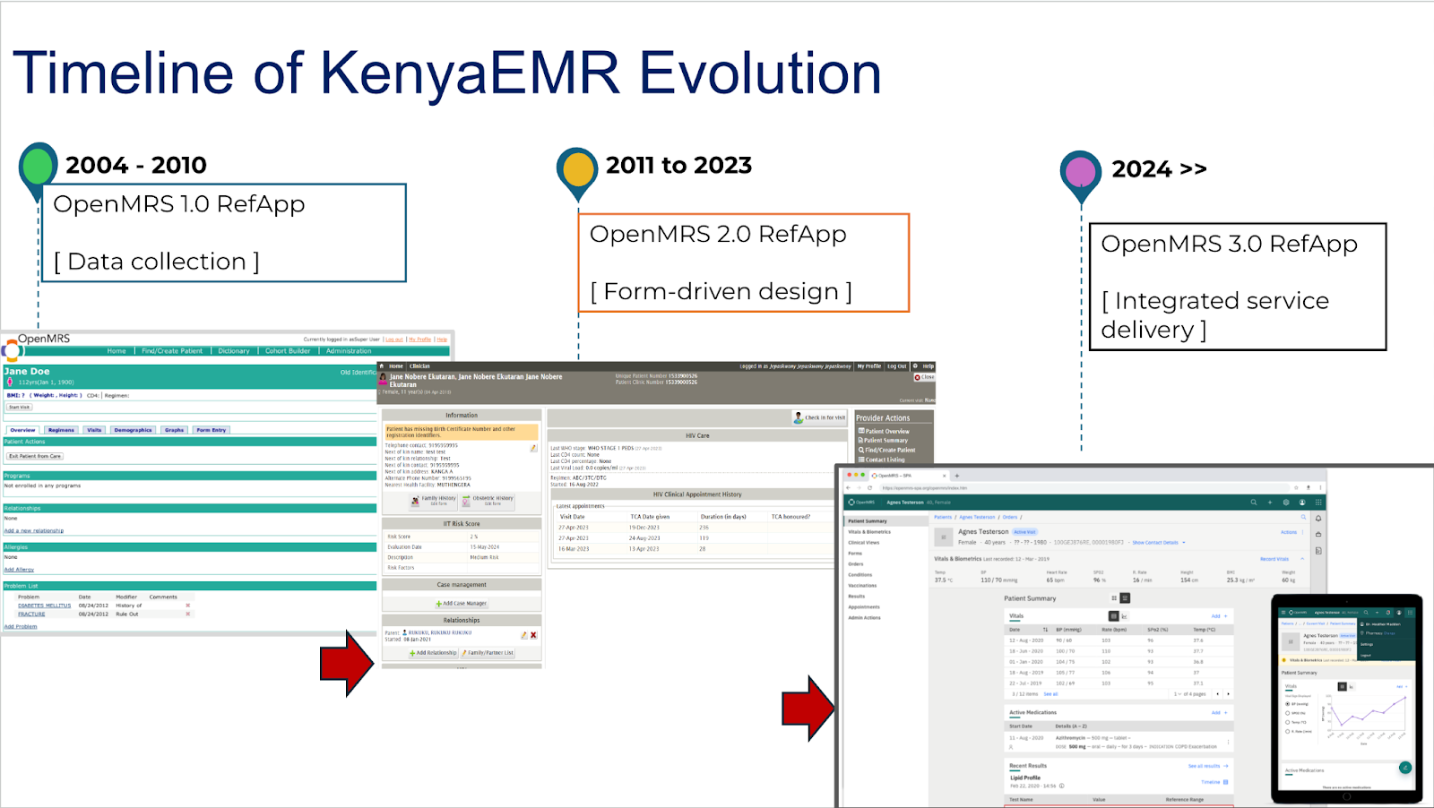This screenshot has height=808, width=1434.
Task: Click the Close button on patient header
Action: click(x=924, y=377)
